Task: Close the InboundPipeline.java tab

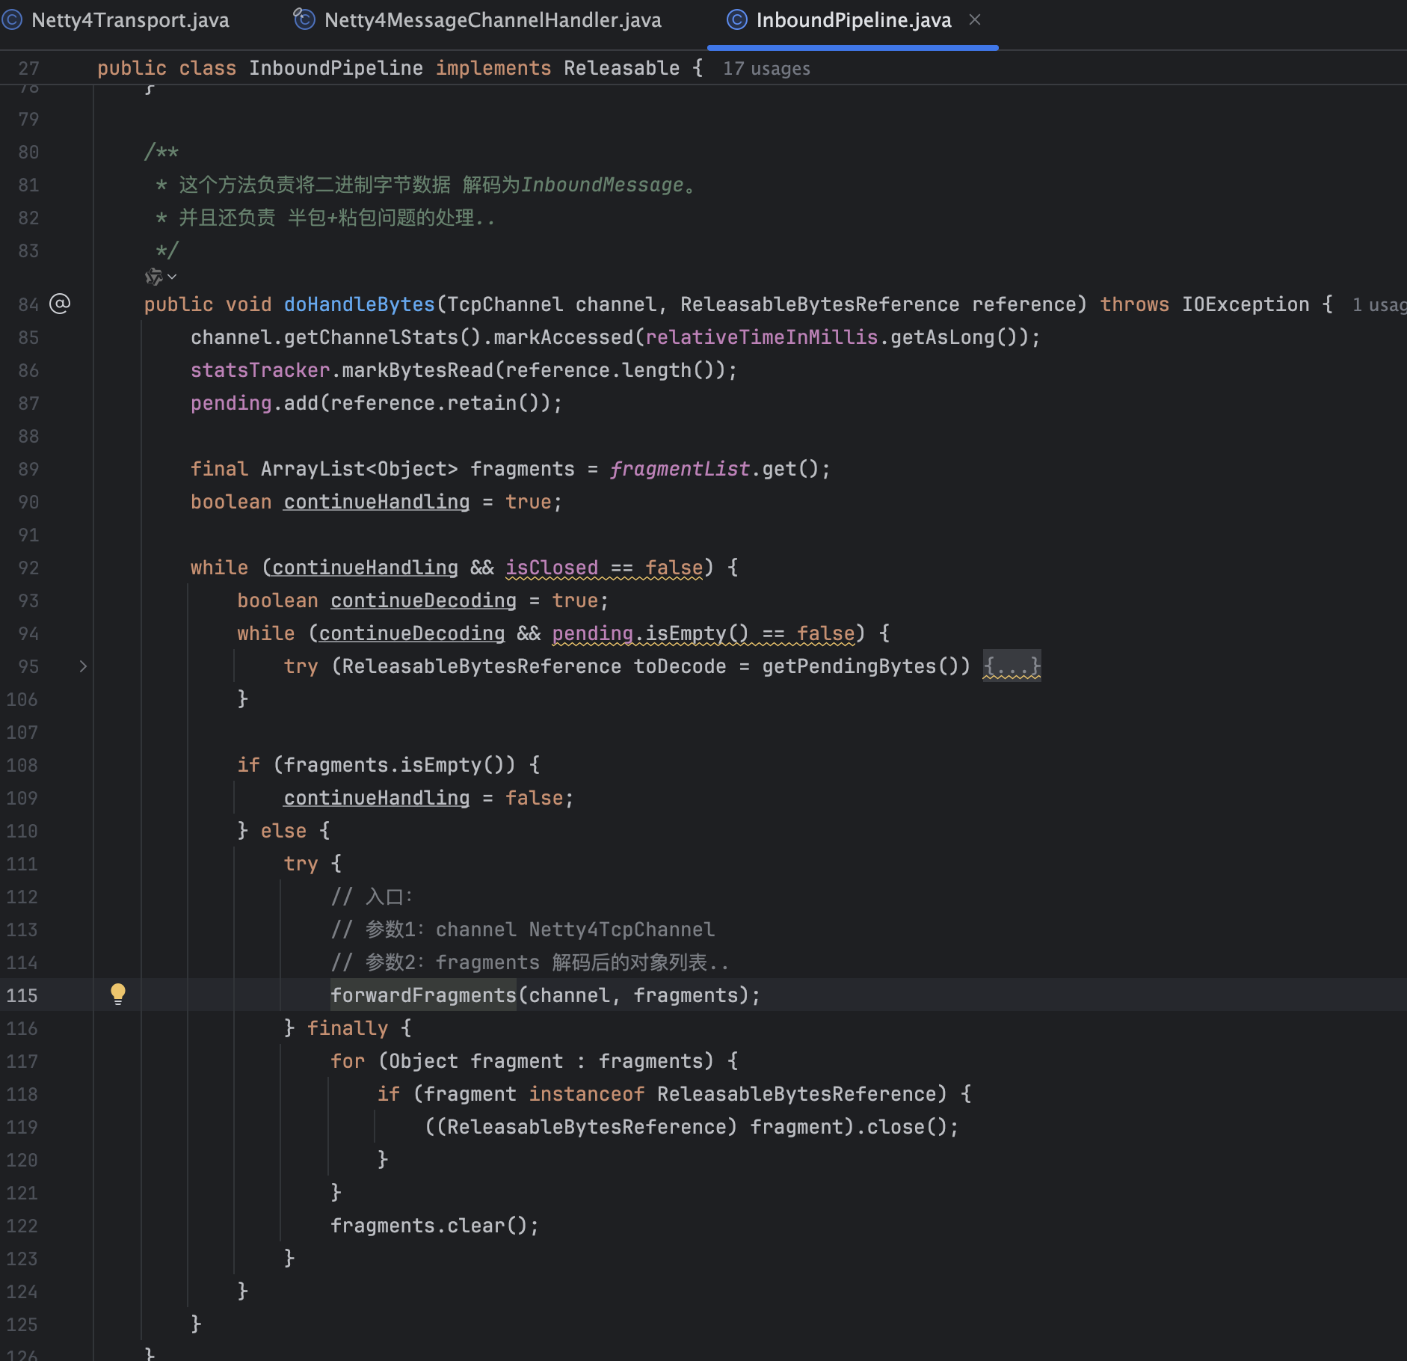Action: tap(975, 20)
